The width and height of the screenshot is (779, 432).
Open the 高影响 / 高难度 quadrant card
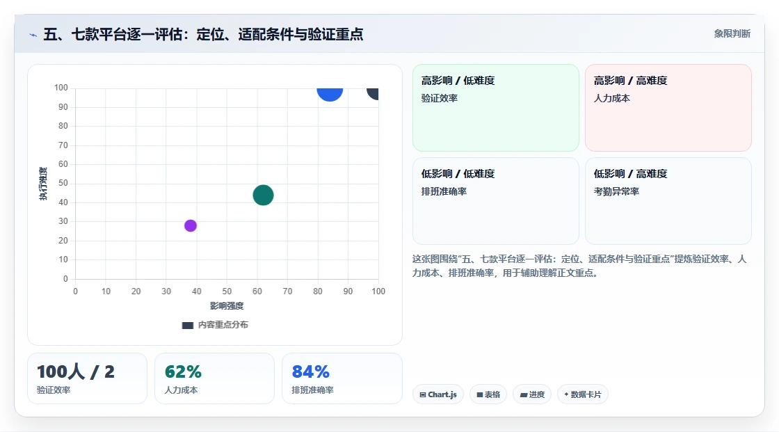click(x=668, y=108)
